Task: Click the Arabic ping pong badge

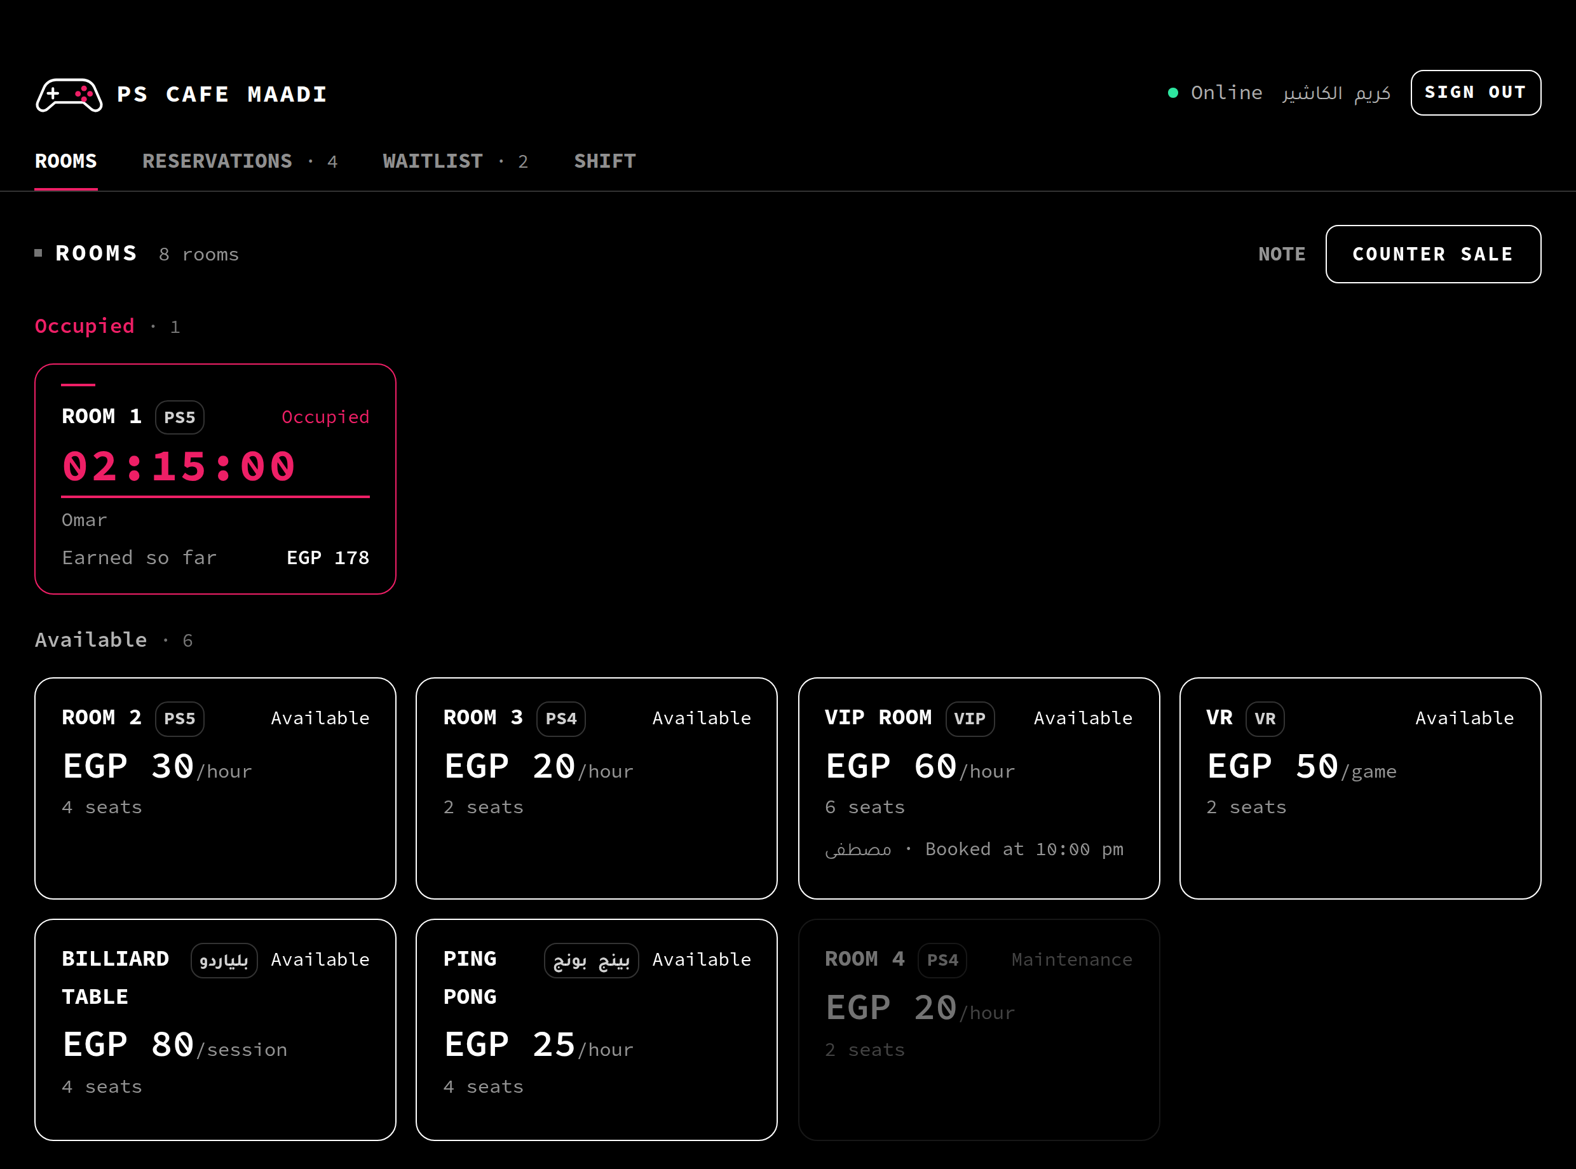Action: click(592, 960)
